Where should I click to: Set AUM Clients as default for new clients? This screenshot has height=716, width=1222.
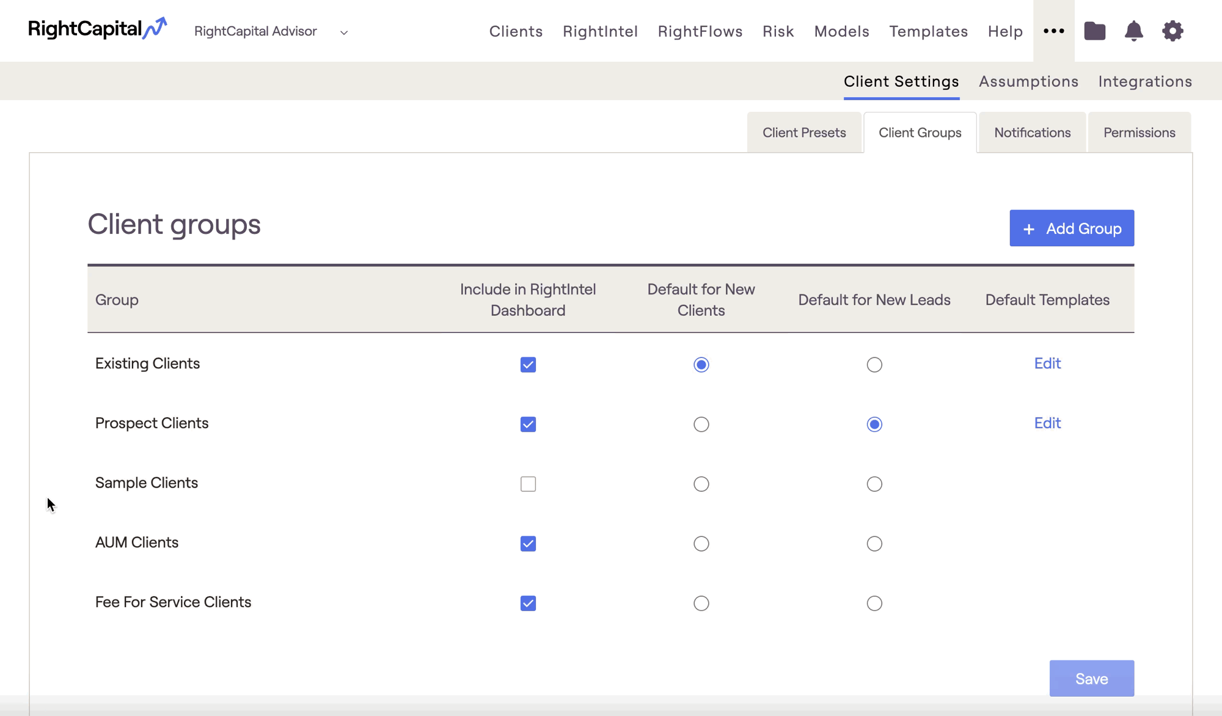[701, 544]
